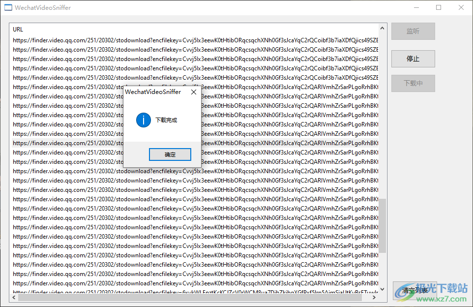Click the horizontal scrollbar thumb
The height and width of the screenshot is (307, 473).
[x=190, y=298]
